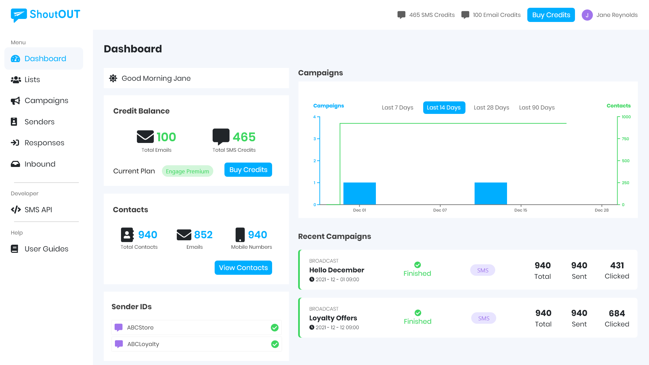Click the Hello December Finished status check
This screenshot has width=649, height=365.
click(417, 265)
